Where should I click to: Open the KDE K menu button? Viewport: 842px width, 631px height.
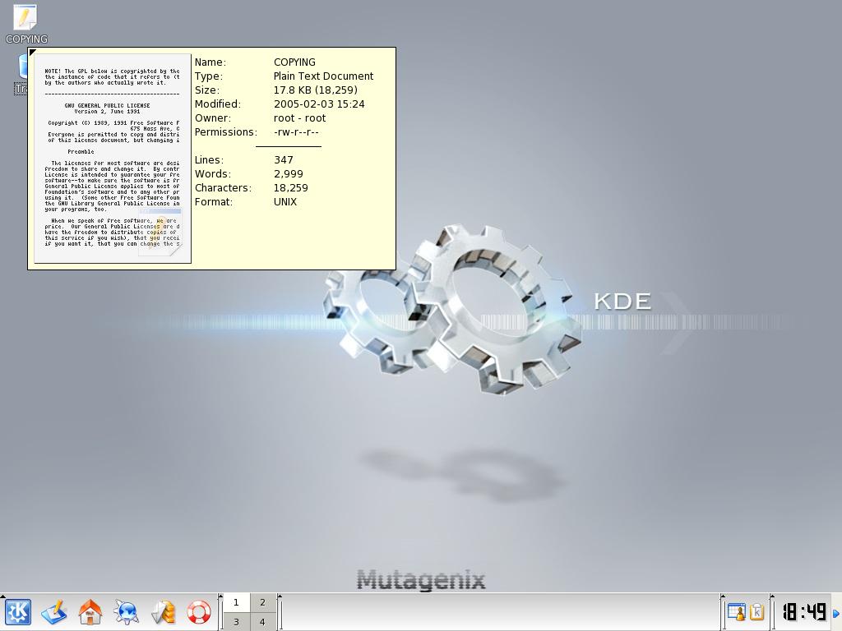(18, 611)
